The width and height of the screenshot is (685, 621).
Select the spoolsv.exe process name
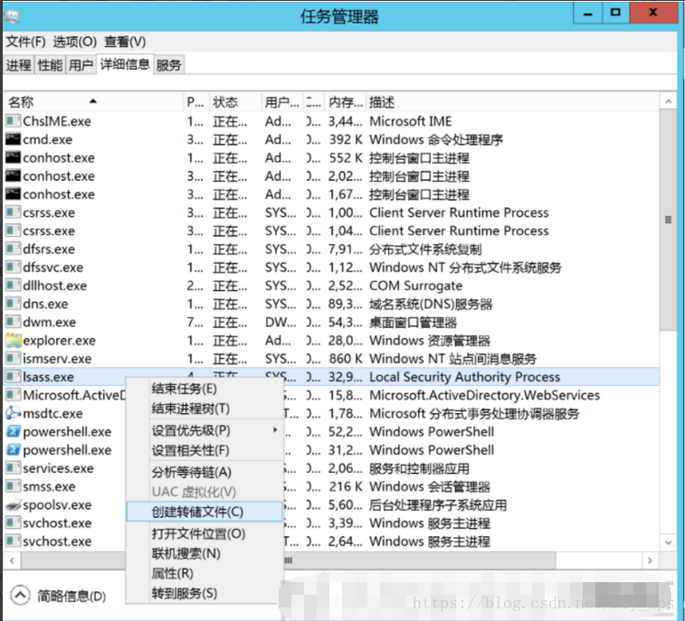(x=57, y=504)
